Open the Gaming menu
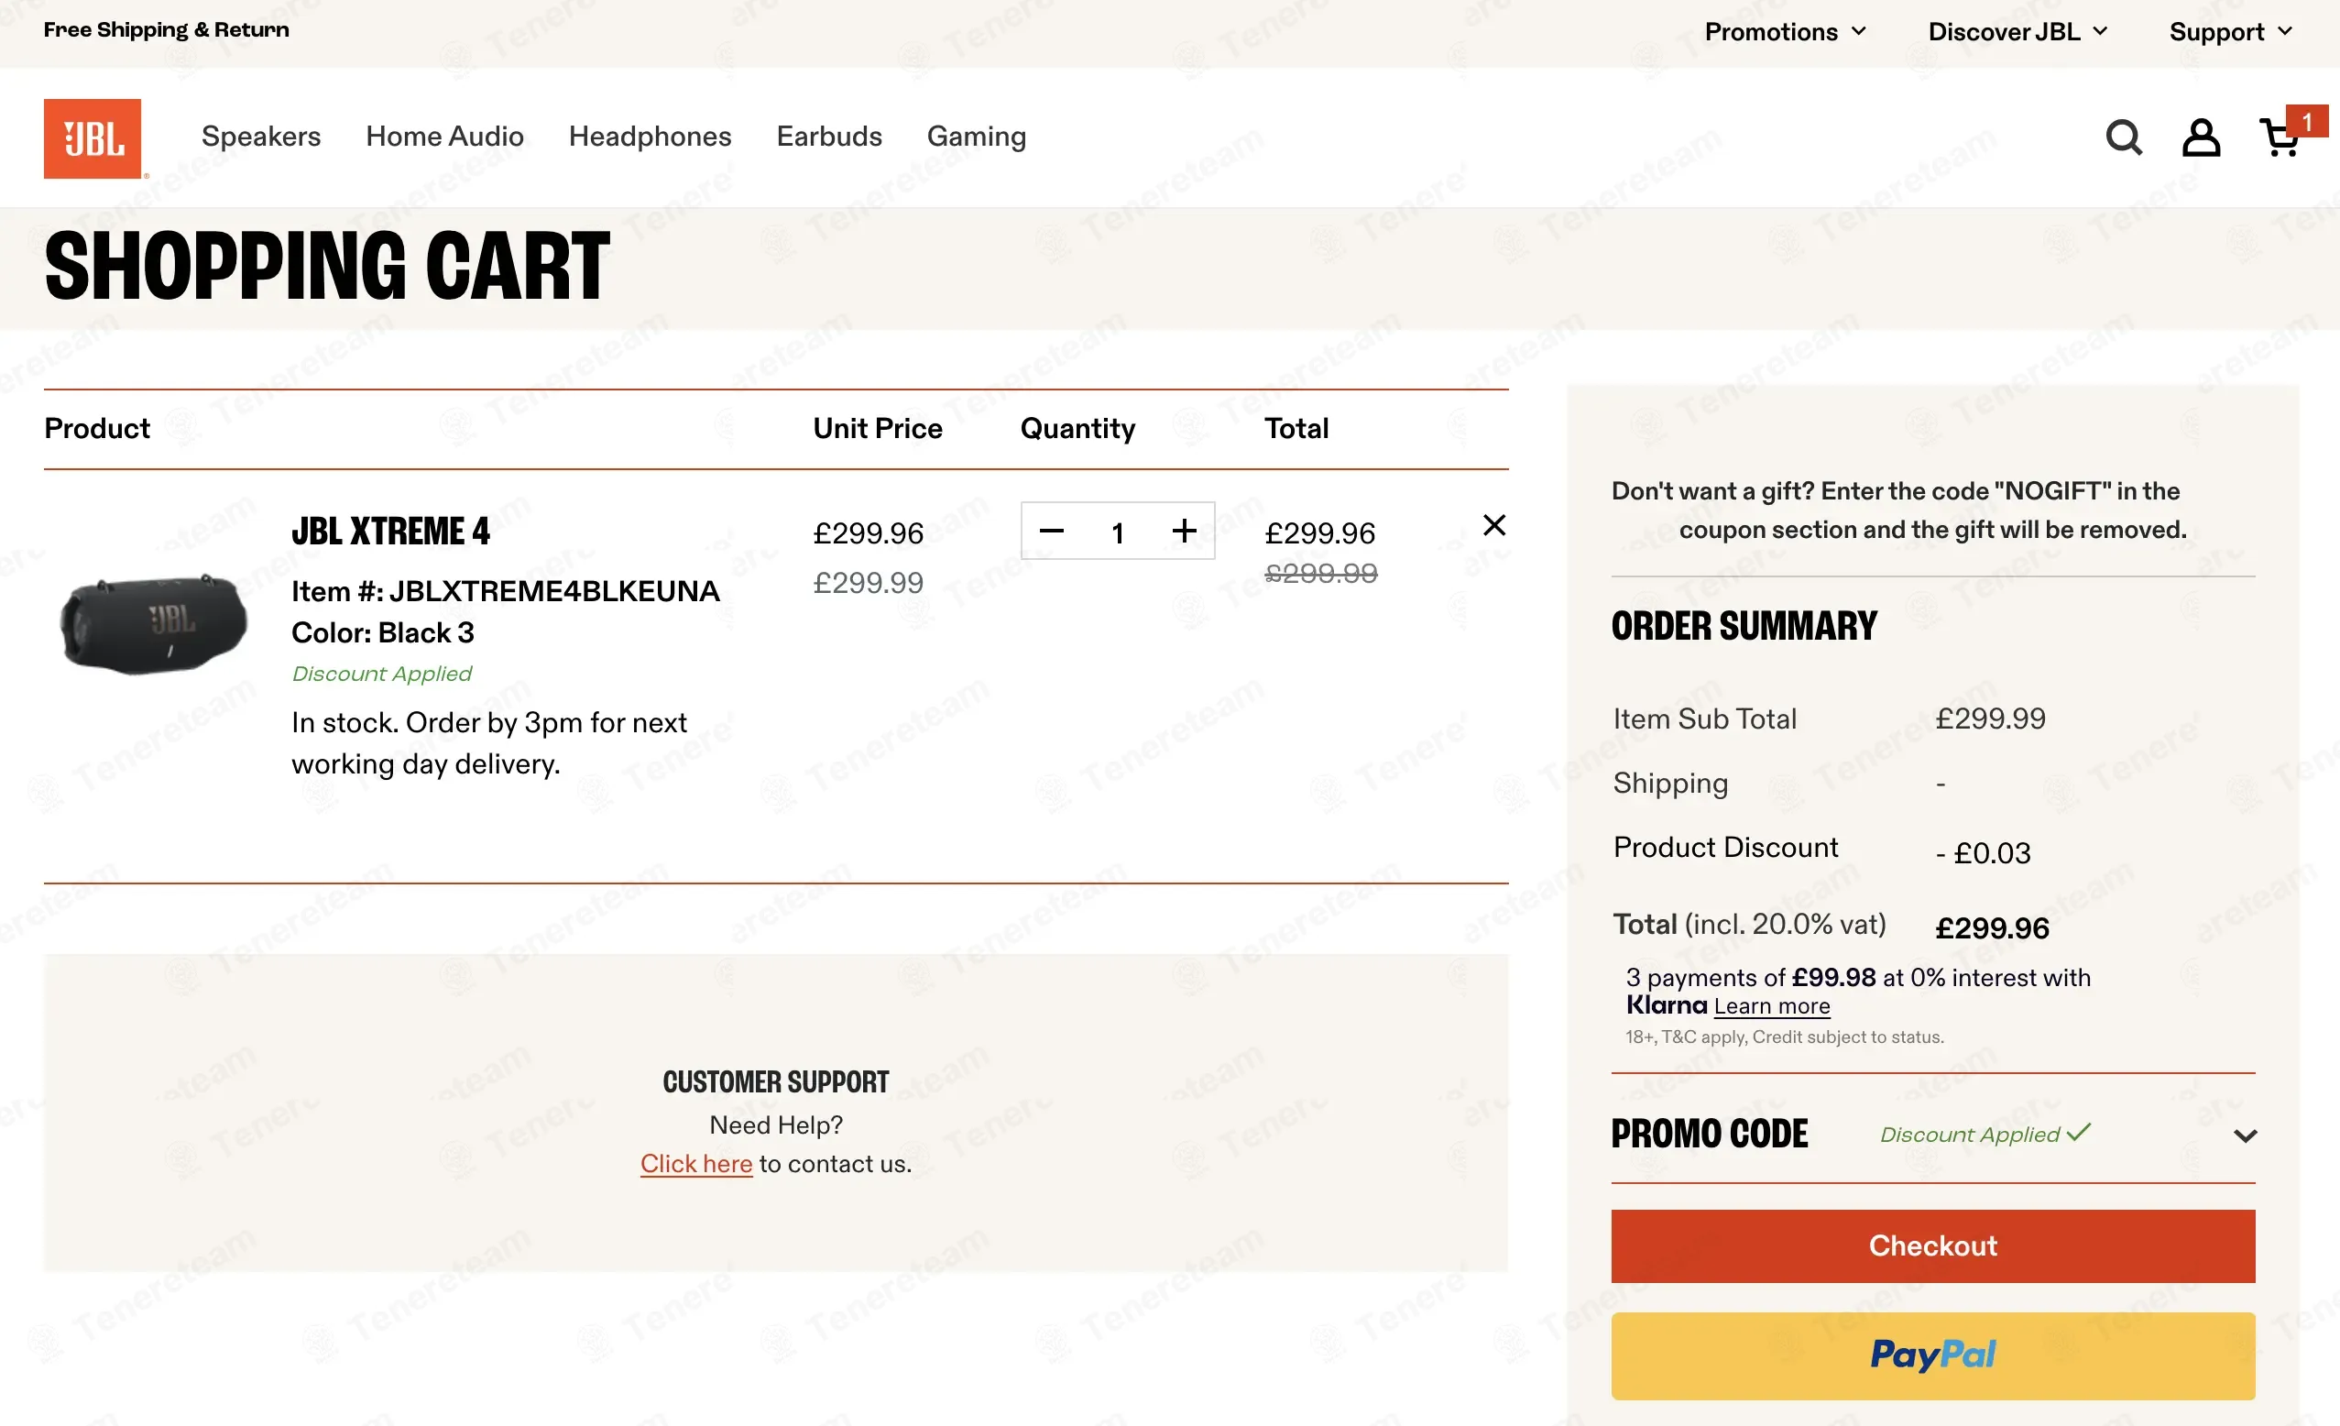Image resolution: width=2340 pixels, height=1426 pixels. (977, 136)
